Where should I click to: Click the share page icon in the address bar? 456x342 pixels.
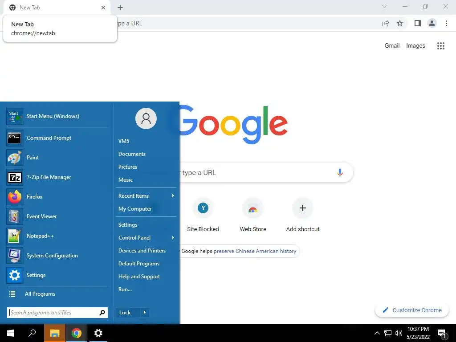(x=386, y=23)
